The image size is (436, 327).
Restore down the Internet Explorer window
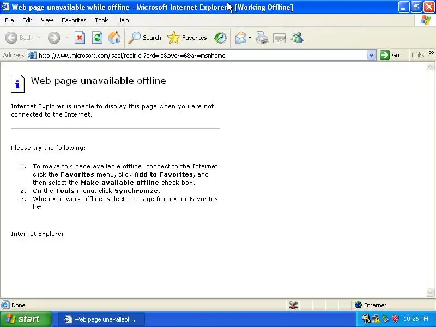pyautogui.click(x=416, y=7)
